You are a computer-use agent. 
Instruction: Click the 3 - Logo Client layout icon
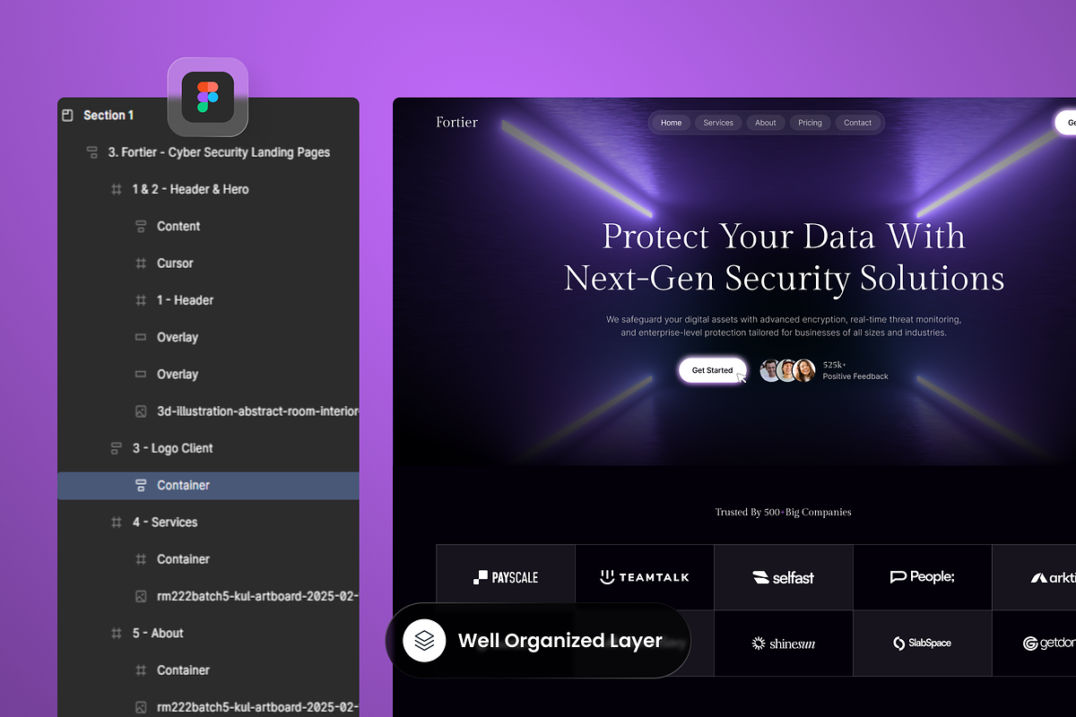pyautogui.click(x=116, y=448)
